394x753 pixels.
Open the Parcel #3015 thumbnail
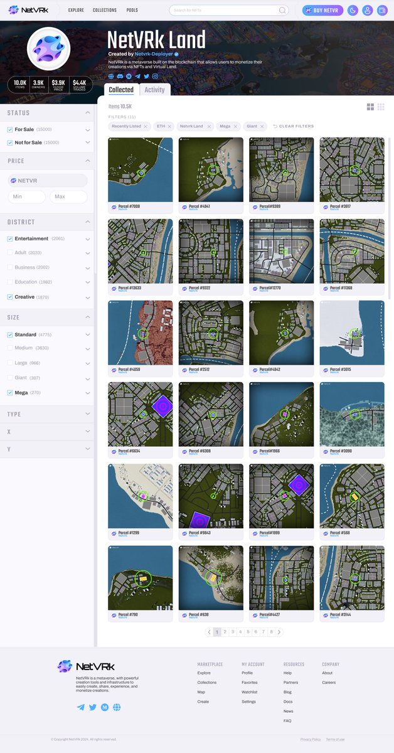(352, 333)
